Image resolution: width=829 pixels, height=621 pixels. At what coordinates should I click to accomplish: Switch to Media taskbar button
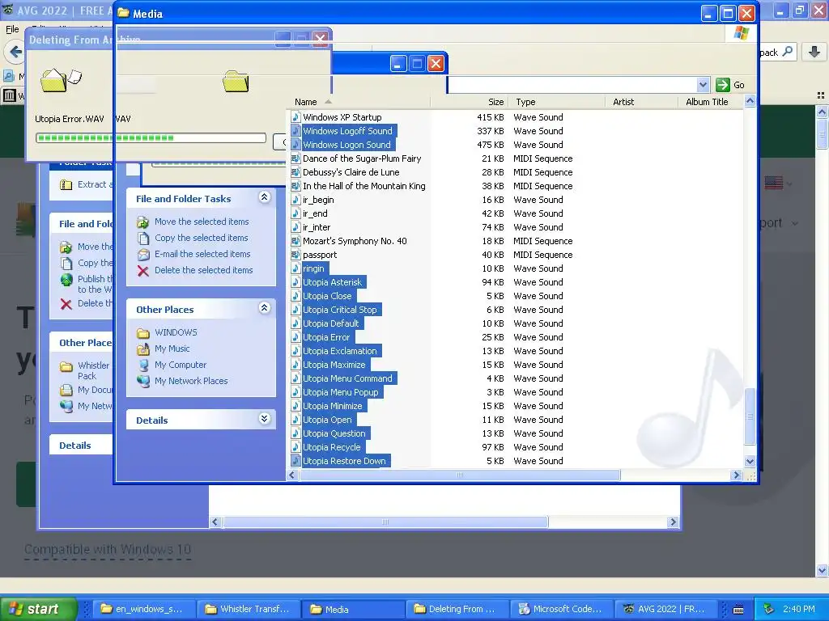click(353, 609)
